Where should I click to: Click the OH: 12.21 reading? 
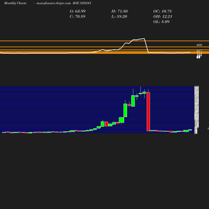coord(163,17)
